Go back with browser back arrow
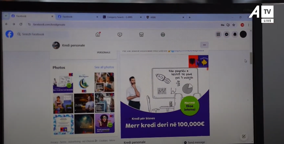The image size is (284, 144). [6, 24]
